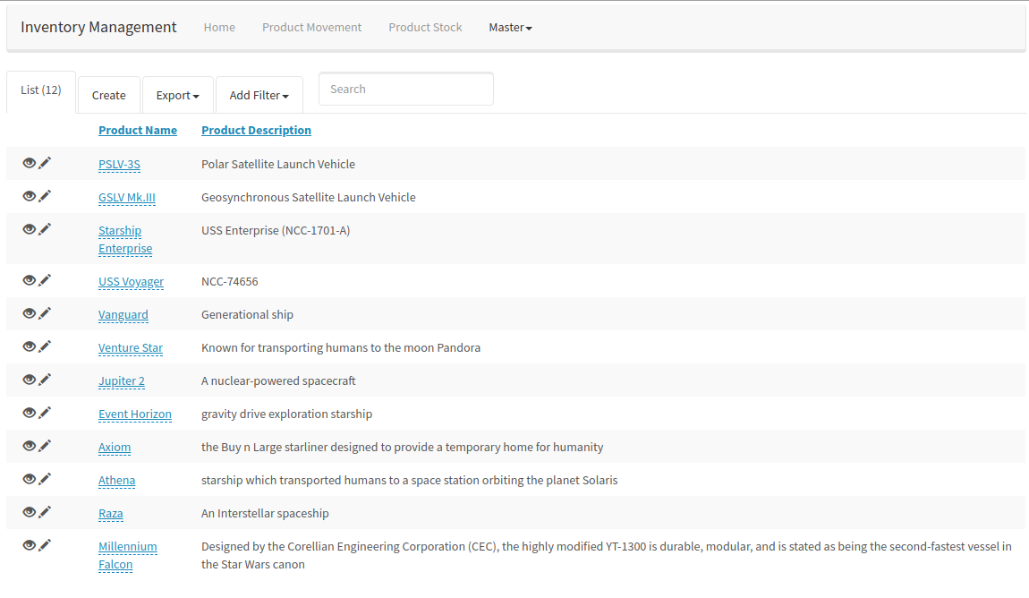Open the Athena product link

click(116, 481)
